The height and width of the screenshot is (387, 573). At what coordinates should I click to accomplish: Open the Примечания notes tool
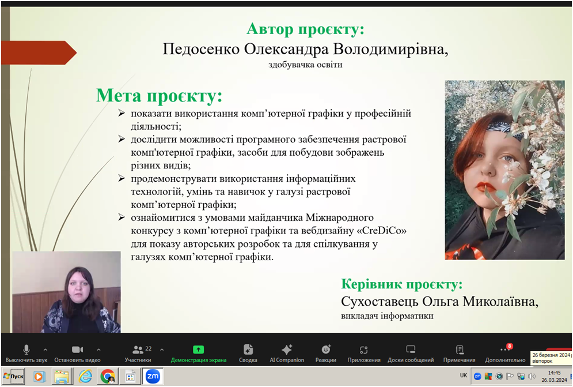tap(460, 354)
